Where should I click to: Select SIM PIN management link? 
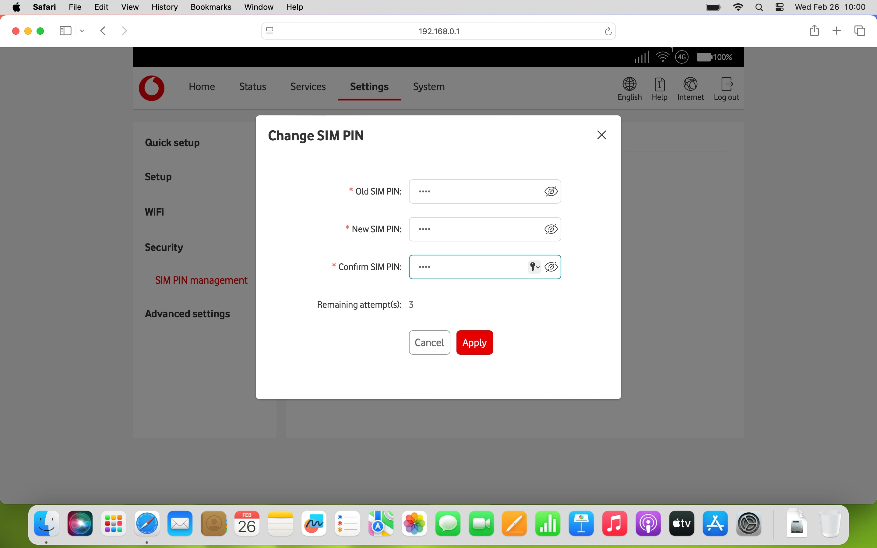click(x=201, y=280)
